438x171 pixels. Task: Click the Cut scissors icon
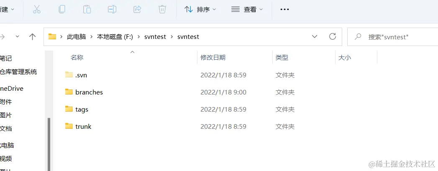(x=37, y=10)
